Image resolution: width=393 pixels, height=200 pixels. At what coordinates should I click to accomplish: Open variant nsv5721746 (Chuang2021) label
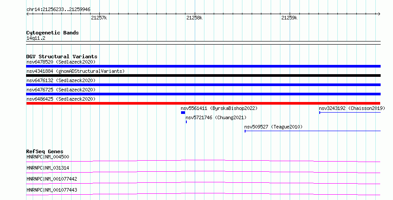click(x=216, y=117)
